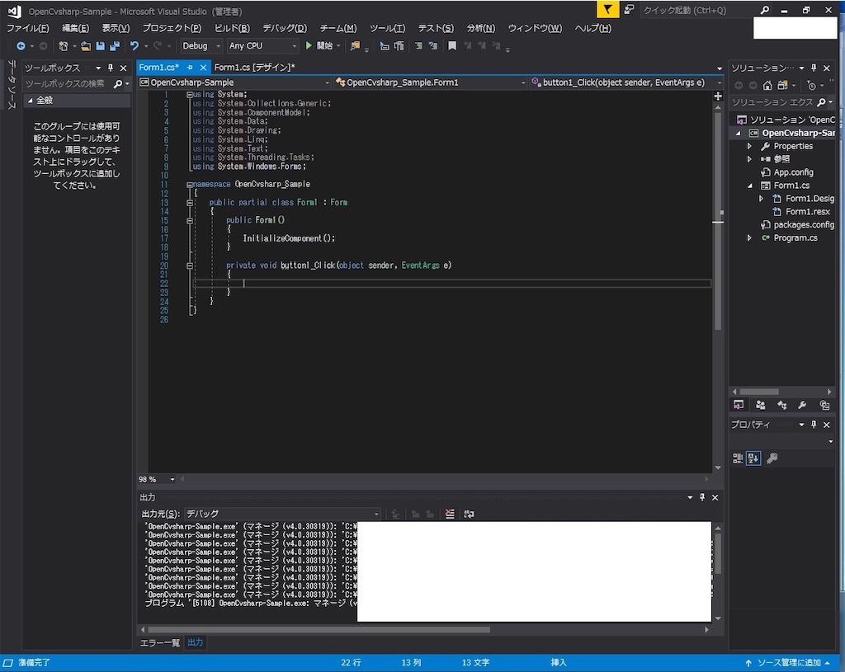Save the current file with the disk icon
This screenshot has width=845, height=672.
click(x=100, y=46)
